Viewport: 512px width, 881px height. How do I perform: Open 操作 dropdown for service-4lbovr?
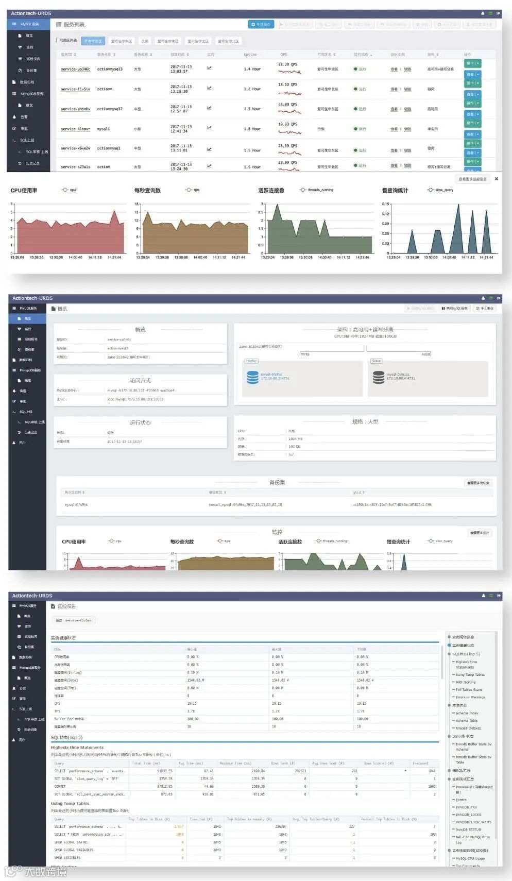473,123
